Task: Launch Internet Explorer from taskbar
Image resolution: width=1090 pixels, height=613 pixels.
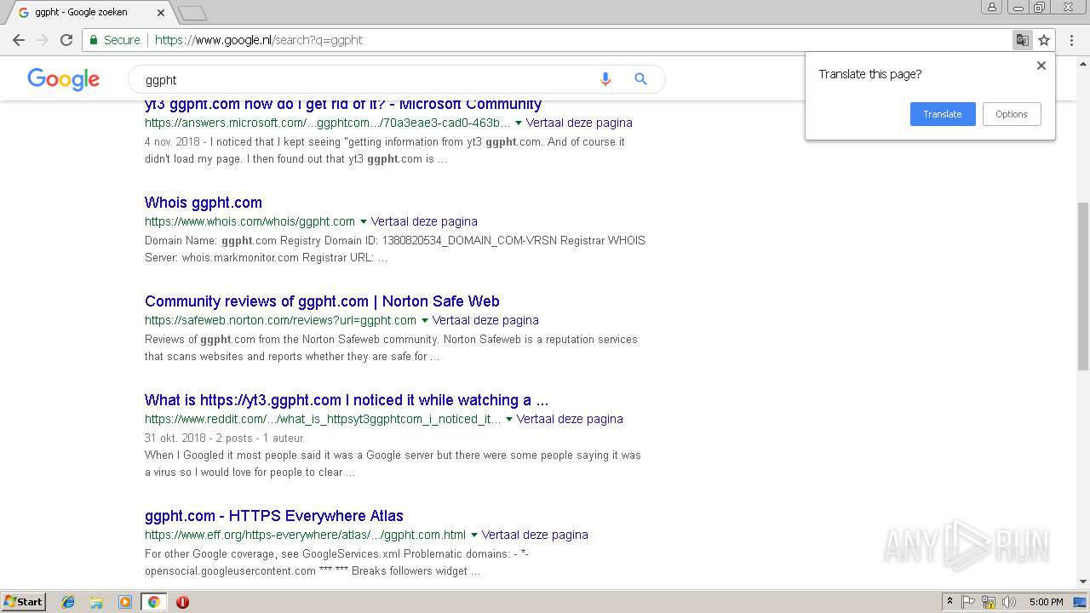Action: pos(68,602)
